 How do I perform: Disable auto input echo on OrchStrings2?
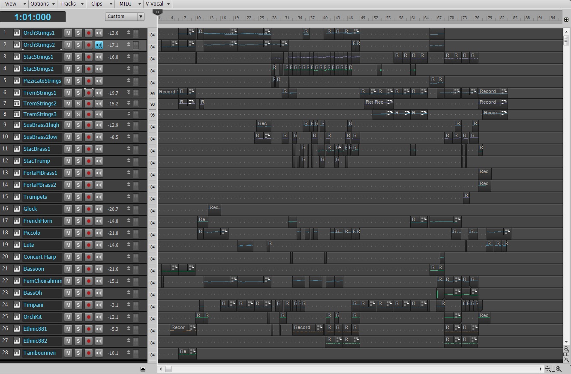99,45
